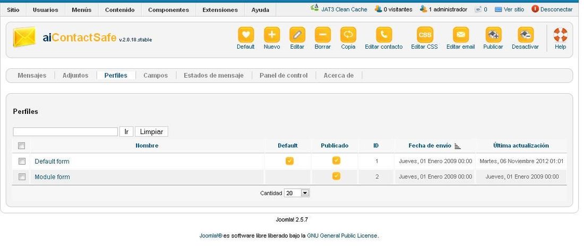Screen dimensions: 584x249
Task: Focus the profile search input field
Action: coord(65,131)
